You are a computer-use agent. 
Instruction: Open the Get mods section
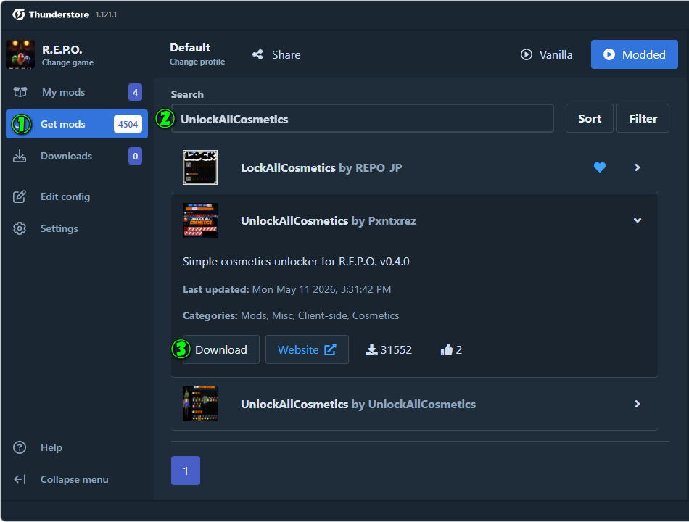pos(77,124)
